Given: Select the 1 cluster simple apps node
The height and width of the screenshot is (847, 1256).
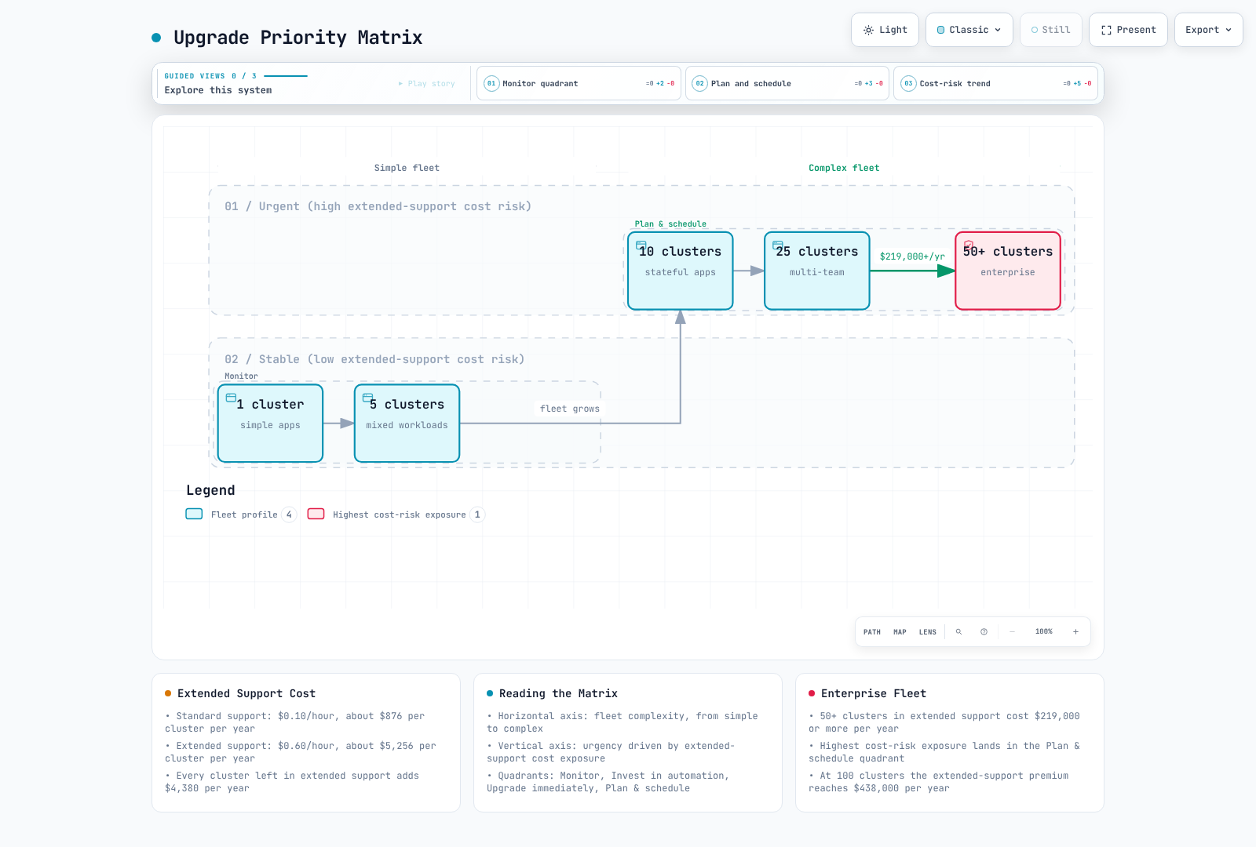Looking at the screenshot, I should (x=270, y=423).
